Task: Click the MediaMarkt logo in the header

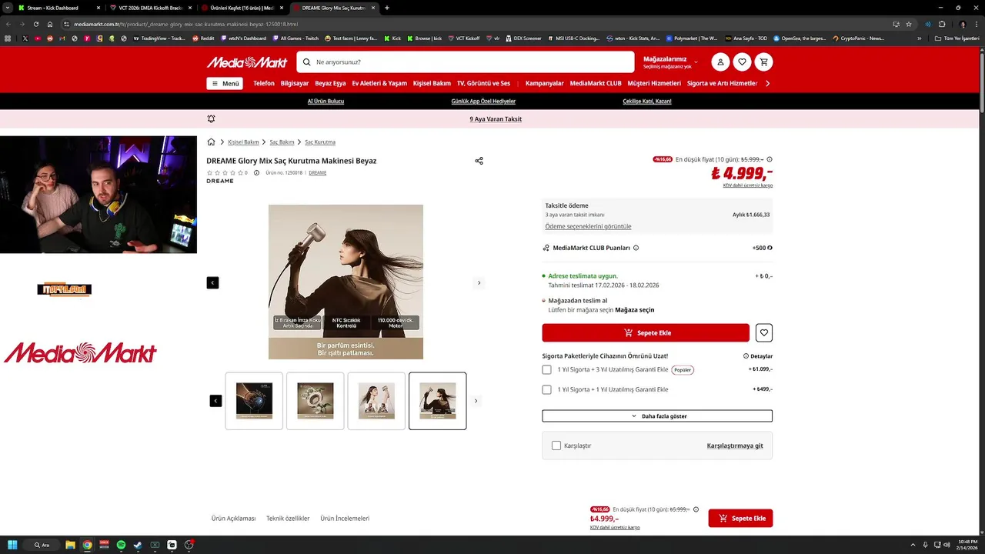Action: coord(246,62)
